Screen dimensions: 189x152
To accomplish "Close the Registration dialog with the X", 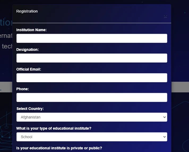I will [x=165, y=17].
